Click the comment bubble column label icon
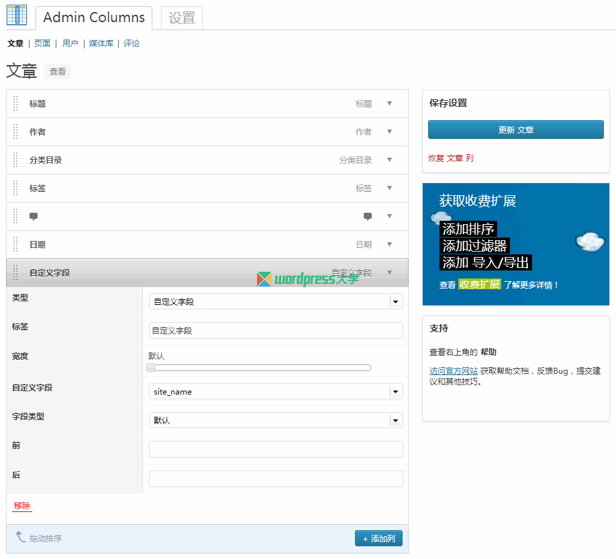The image size is (616, 559). click(34, 217)
